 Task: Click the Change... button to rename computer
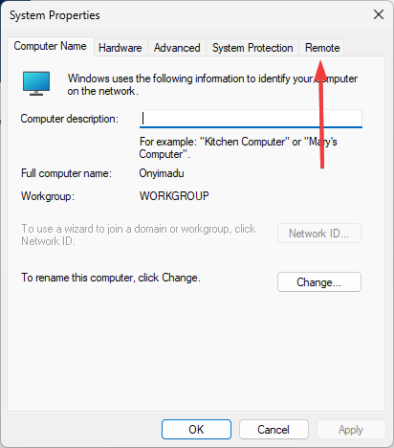319,282
